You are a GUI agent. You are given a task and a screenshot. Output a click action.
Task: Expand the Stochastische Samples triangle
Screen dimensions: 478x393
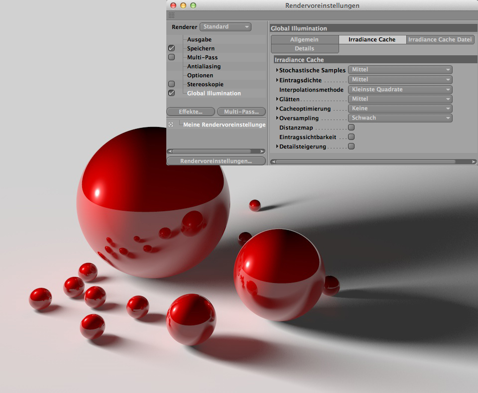click(x=277, y=70)
